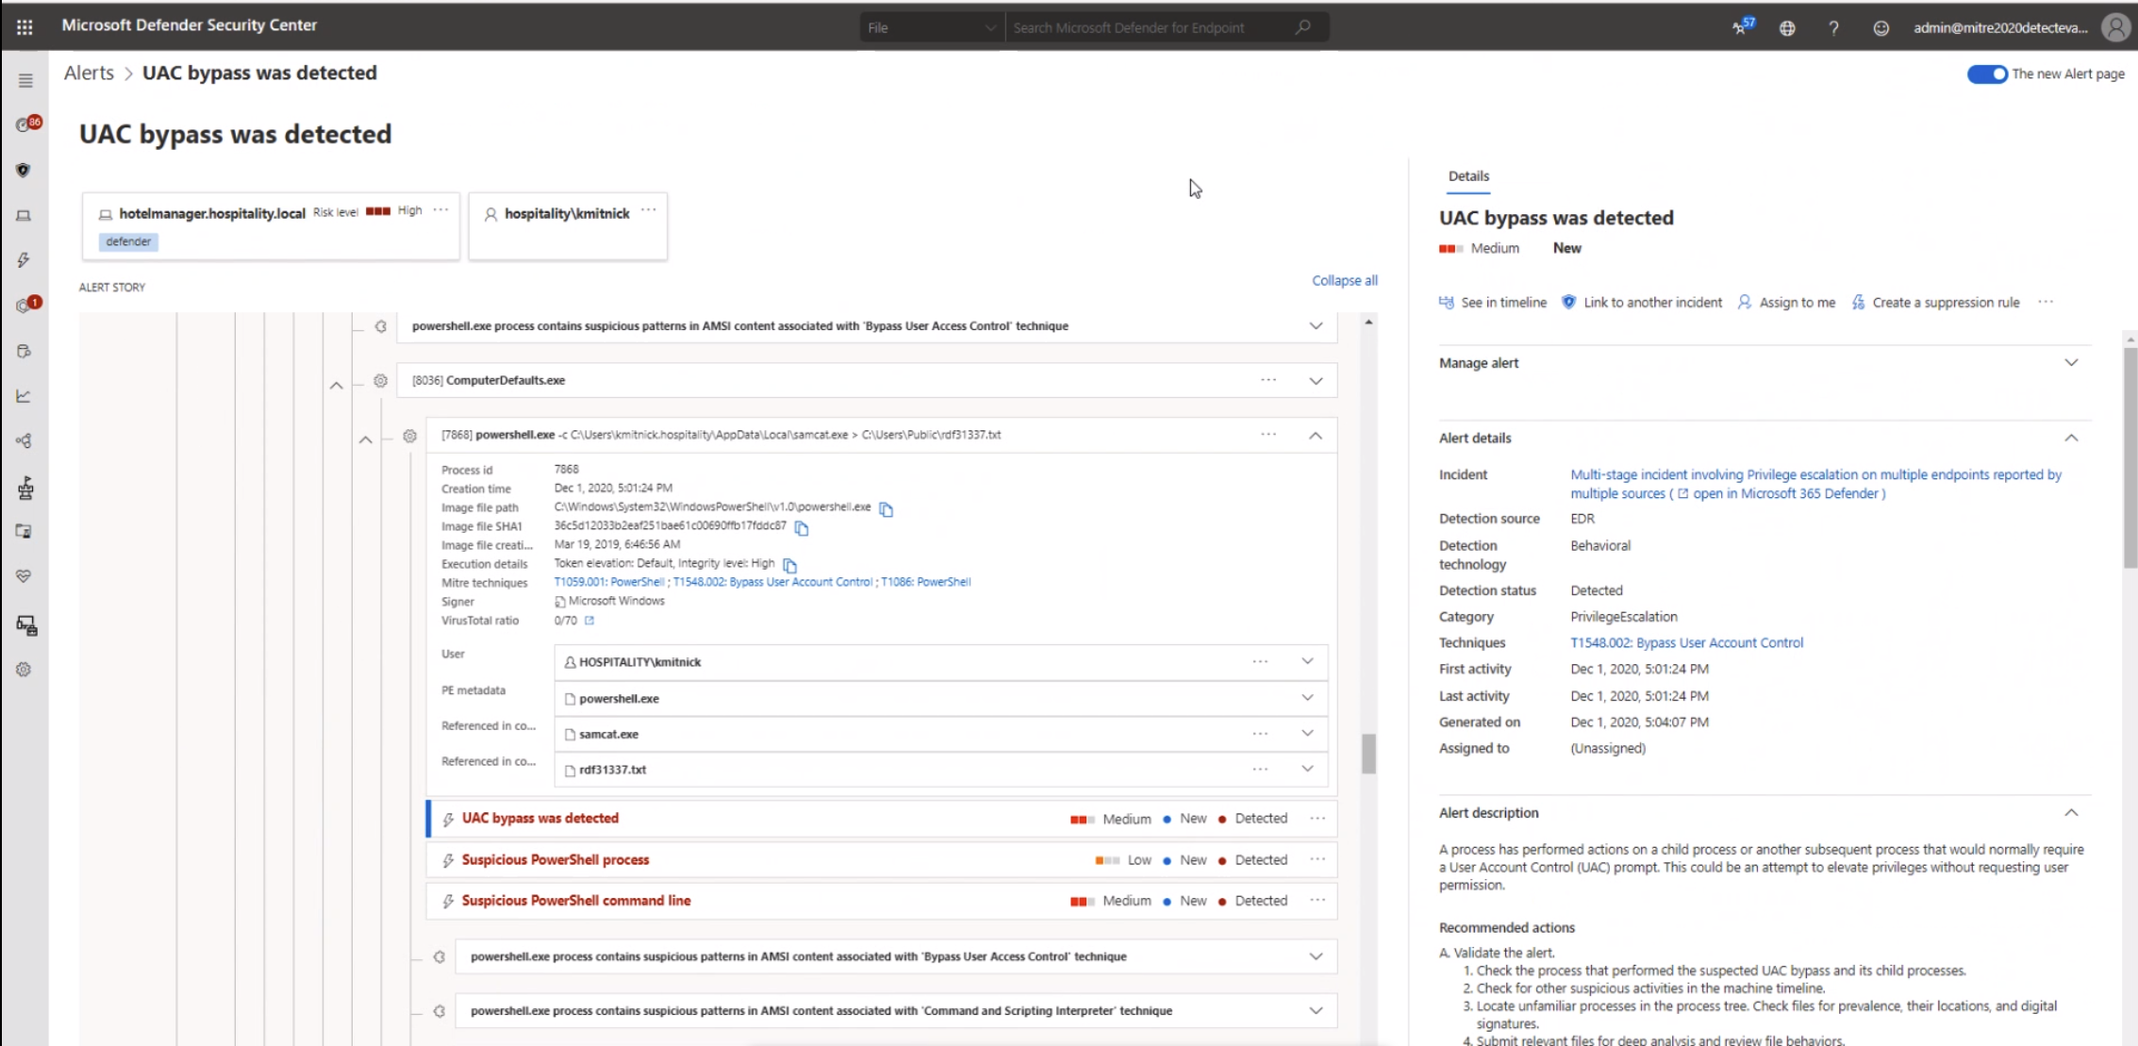
Task: Open the globe language icon
Action: coord(1787,28)
